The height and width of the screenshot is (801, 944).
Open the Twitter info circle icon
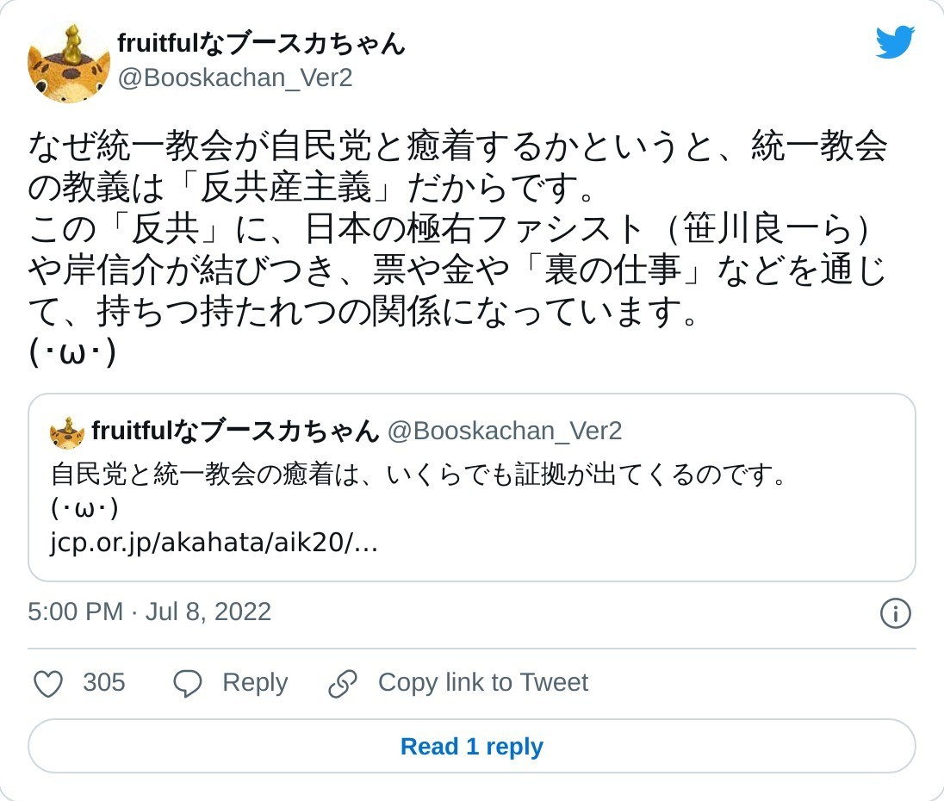(x=896, y=614)
